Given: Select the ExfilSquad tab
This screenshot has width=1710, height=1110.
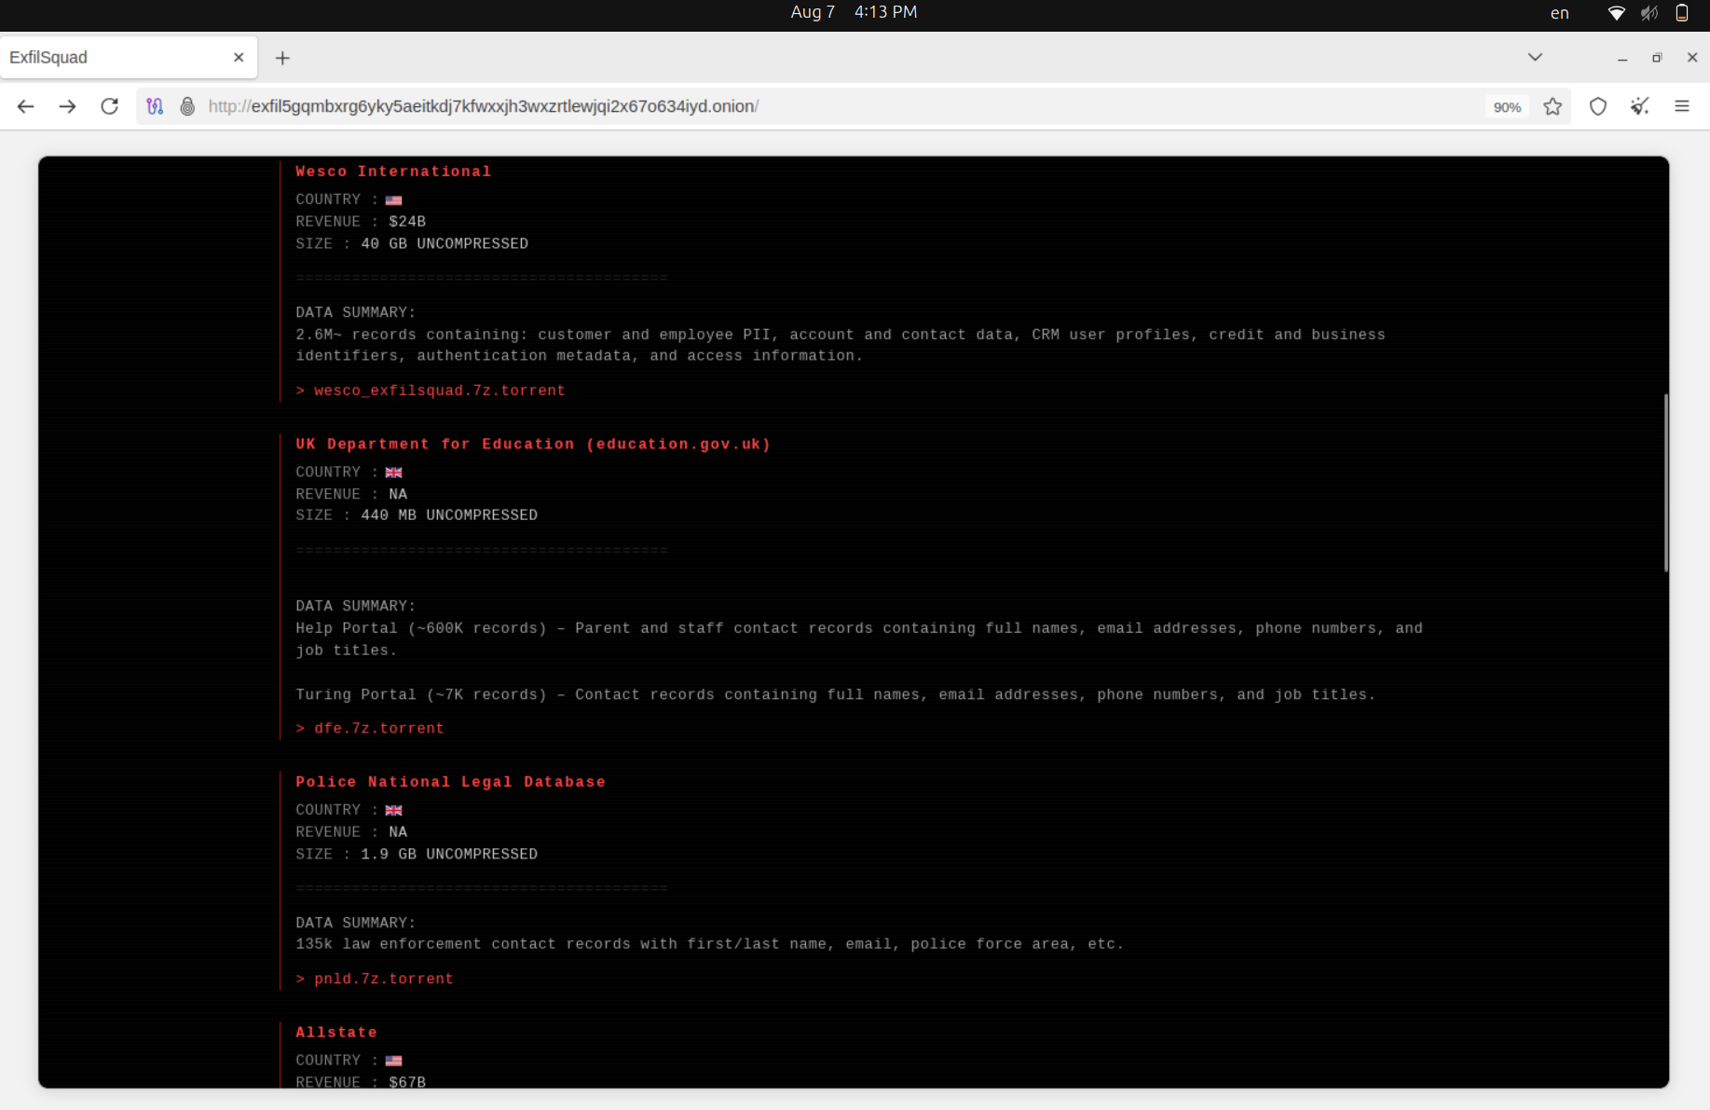Looking at the screenshot, I should click(x=129, y=58).
